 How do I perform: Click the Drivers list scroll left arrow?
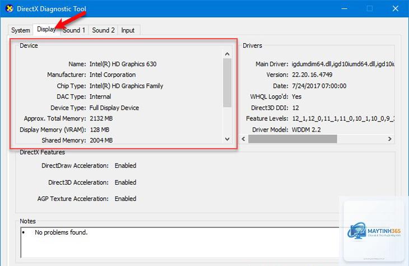(243, 139)
